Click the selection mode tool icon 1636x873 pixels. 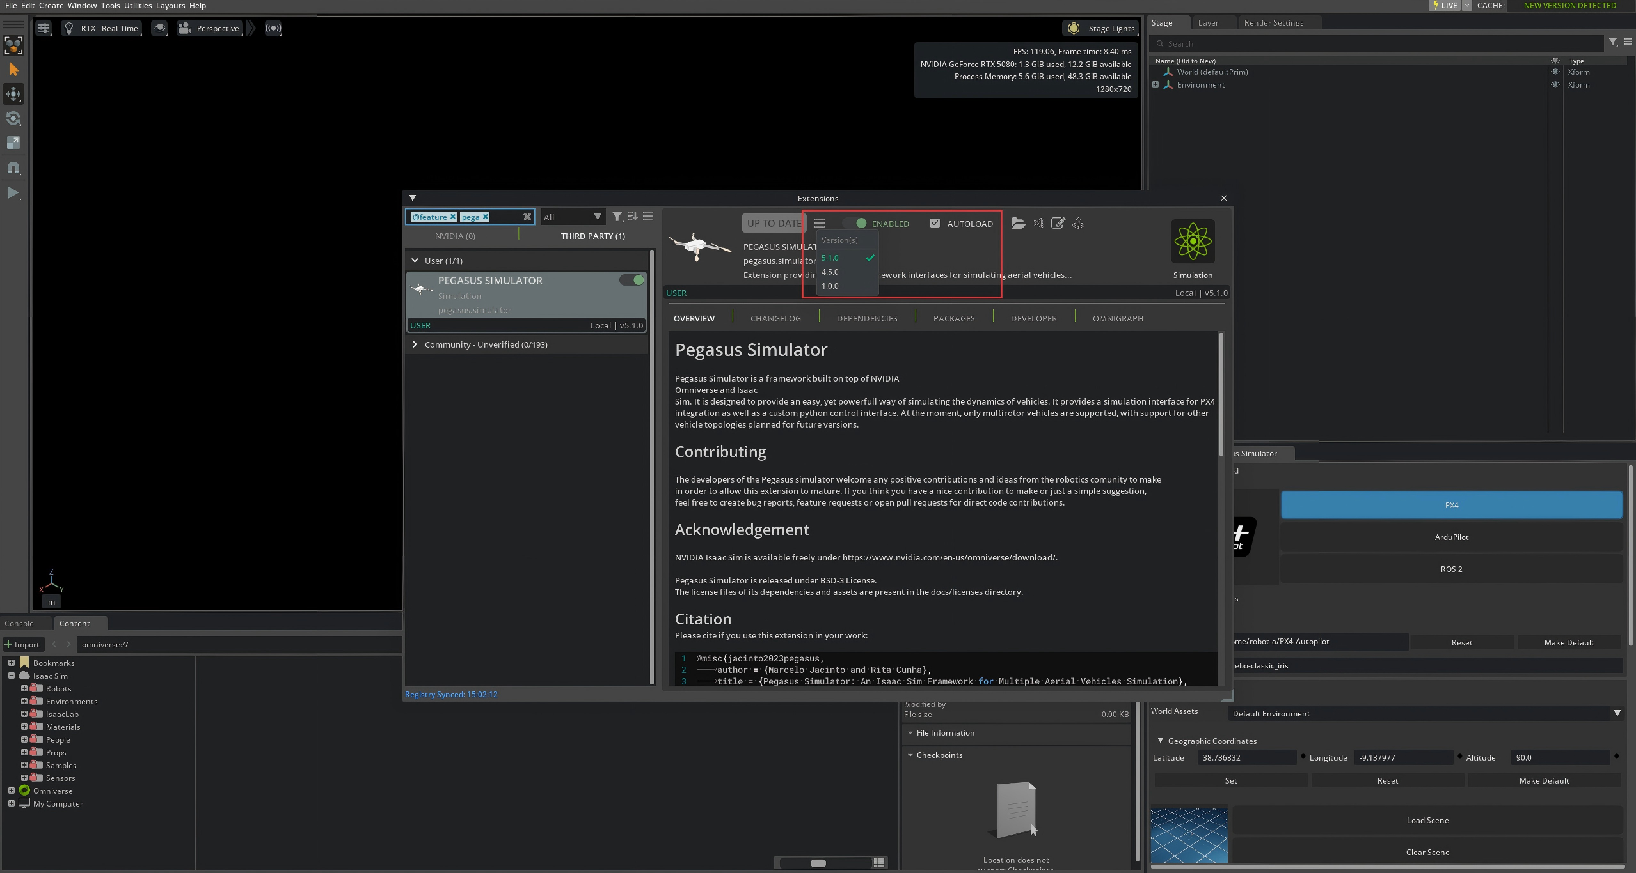tap(13, 45)
